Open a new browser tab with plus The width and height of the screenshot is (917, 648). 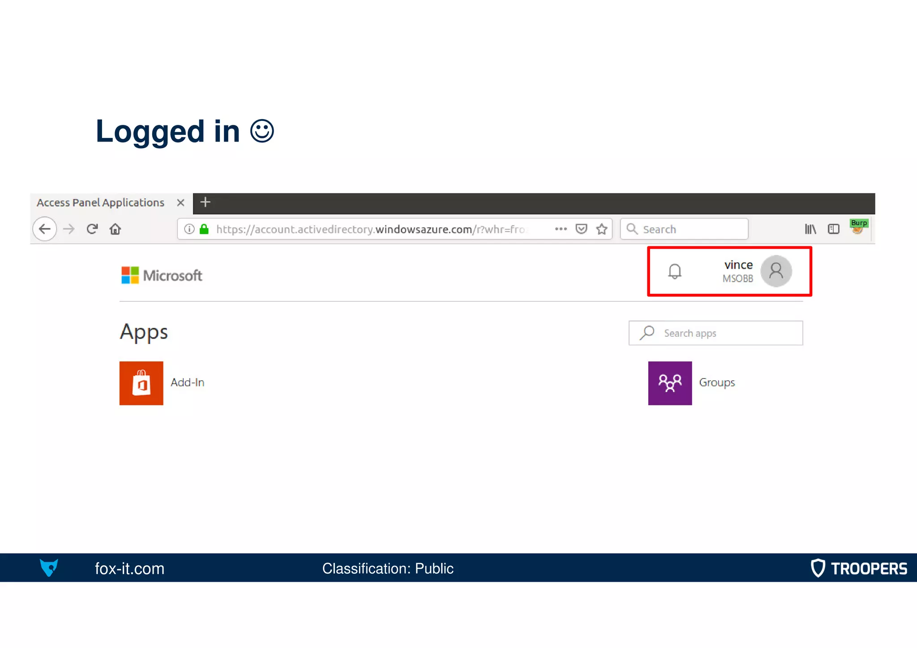pos(205,202)
